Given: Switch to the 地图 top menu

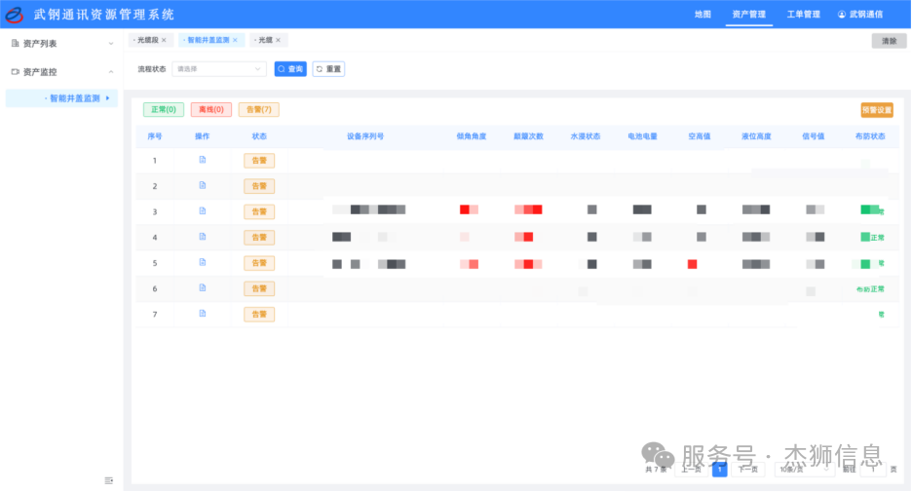Looking at the screenshot, I should (x=703, y=15).
